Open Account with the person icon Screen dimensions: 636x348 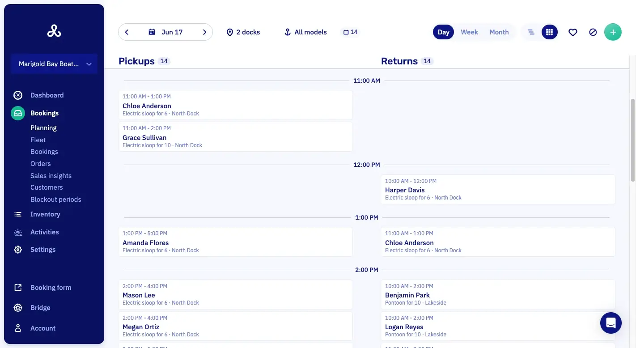tap(18, 328)
